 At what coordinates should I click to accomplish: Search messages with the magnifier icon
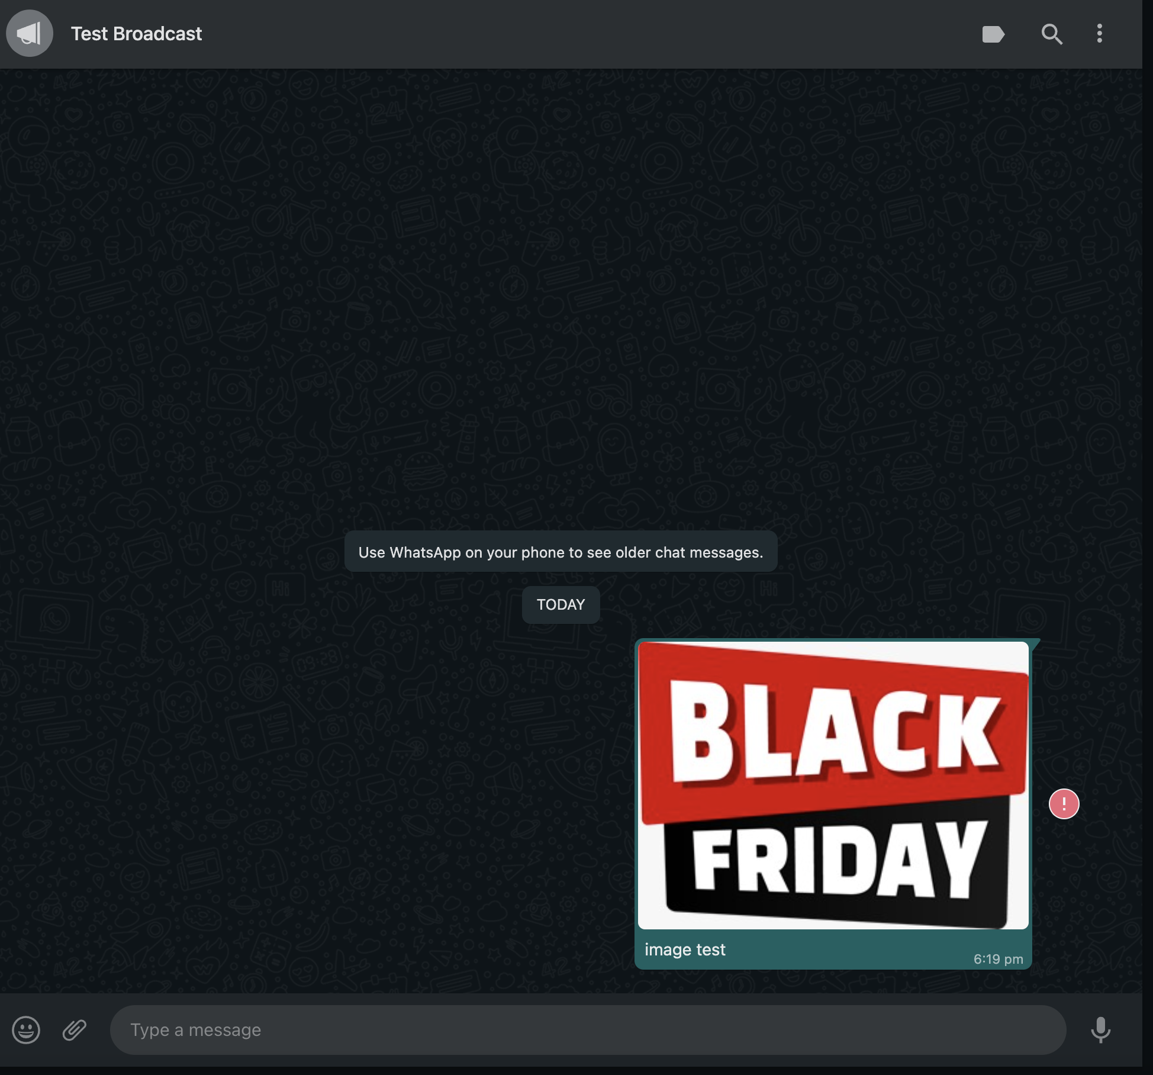pyautogui.click(x=1051, y=34)
